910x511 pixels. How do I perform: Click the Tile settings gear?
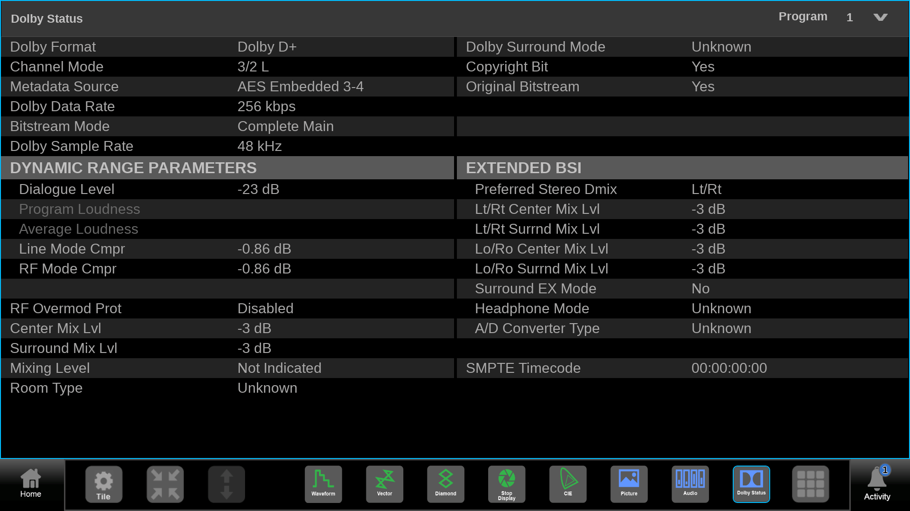pos(103,484)
